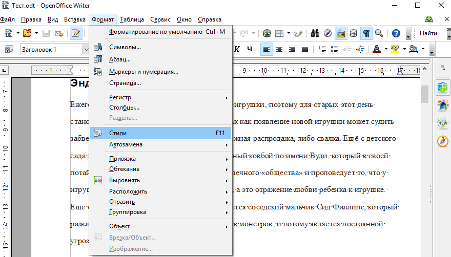Click the OpenOffice Help question mark icon

pos(396,33)
